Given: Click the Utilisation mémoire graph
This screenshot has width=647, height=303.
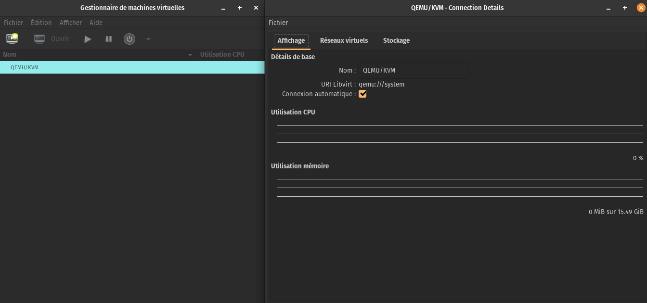Looking at the screenshot, I should [460, 188].
